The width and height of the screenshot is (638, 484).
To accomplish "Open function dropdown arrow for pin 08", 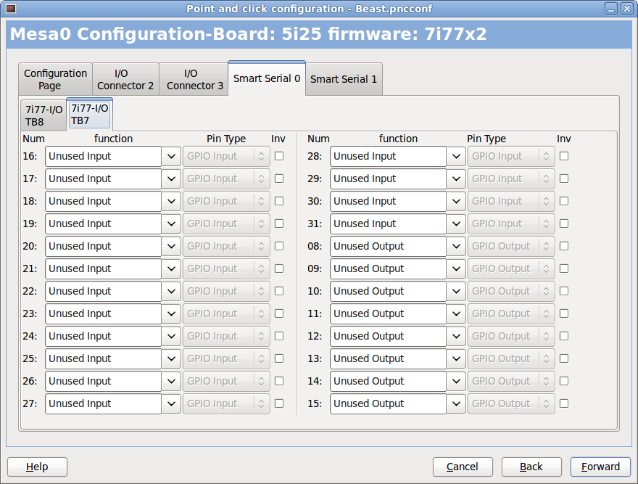I will (x=456, y=246).
